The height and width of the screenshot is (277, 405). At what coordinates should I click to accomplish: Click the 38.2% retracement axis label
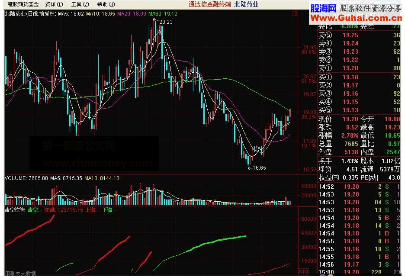point(309,117)
